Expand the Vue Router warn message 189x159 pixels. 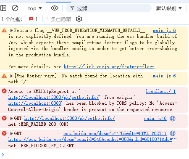(11, 76)
